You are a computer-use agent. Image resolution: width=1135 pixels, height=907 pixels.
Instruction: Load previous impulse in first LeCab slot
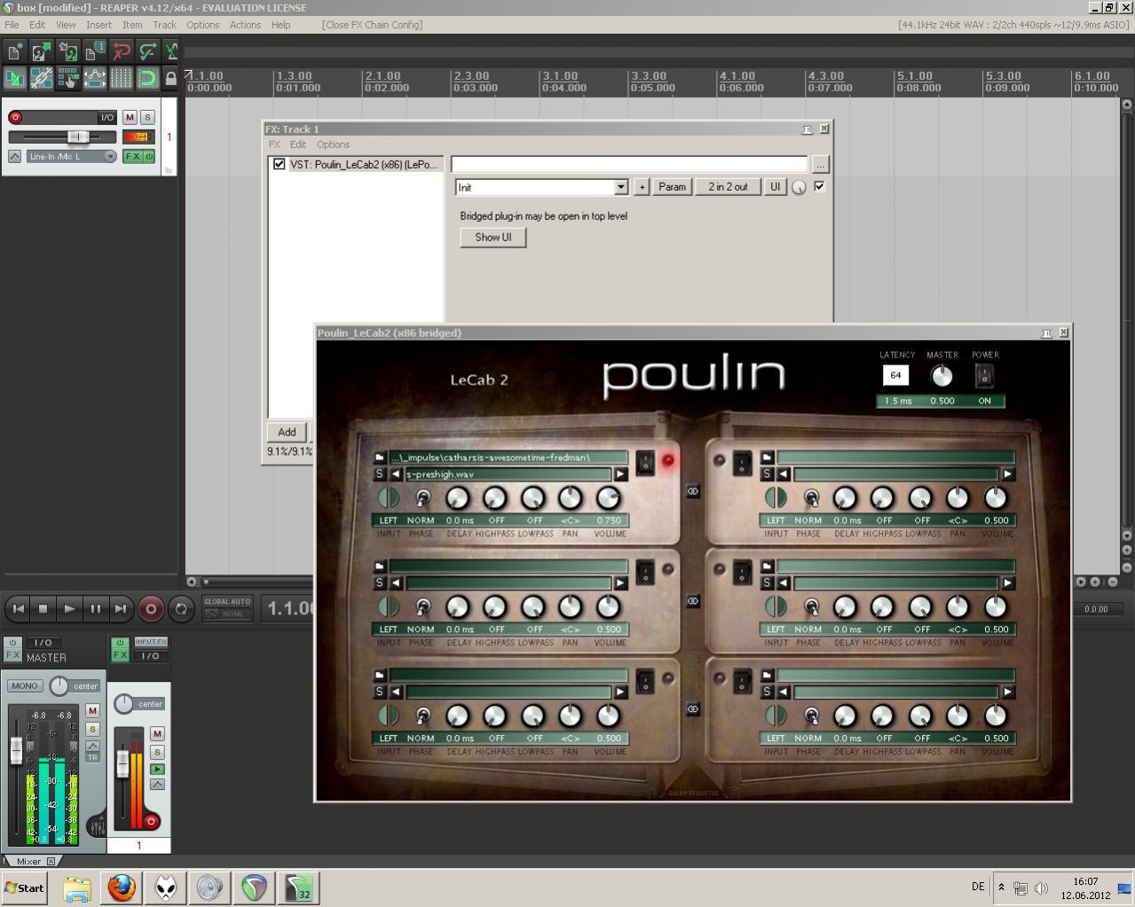(396, 474)
